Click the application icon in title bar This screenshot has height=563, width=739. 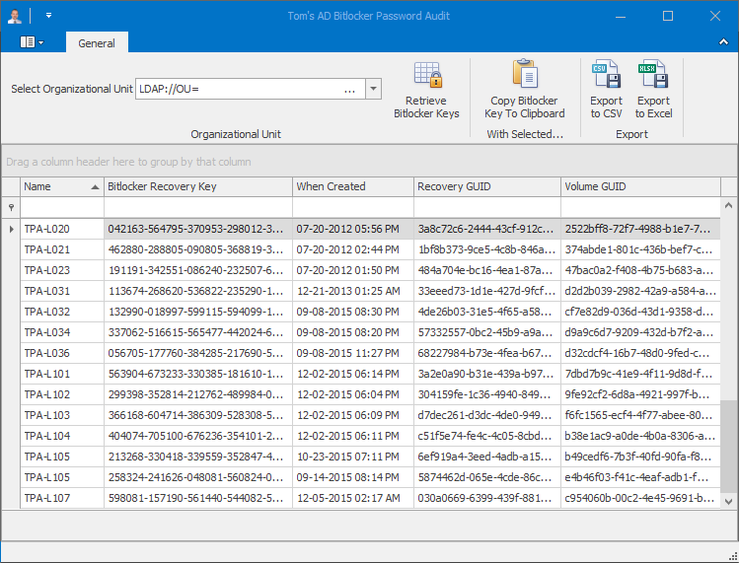click(14, 16)
